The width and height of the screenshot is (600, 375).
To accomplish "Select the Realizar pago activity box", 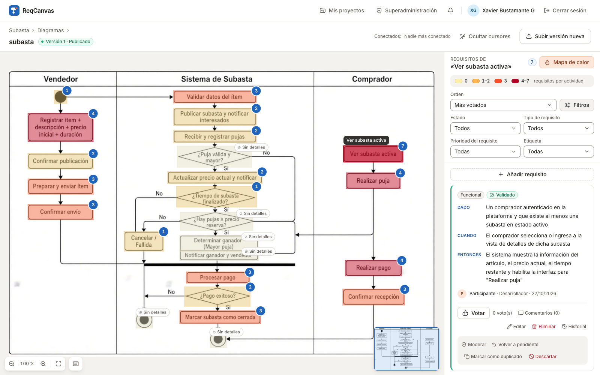I will (373, 268).
